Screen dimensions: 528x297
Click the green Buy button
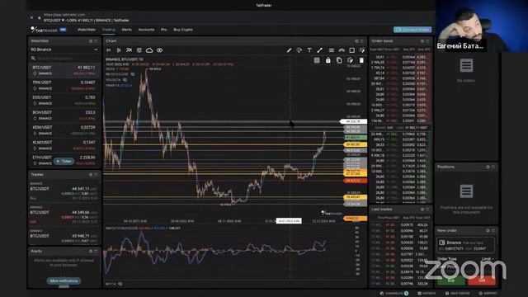point(451,280)
